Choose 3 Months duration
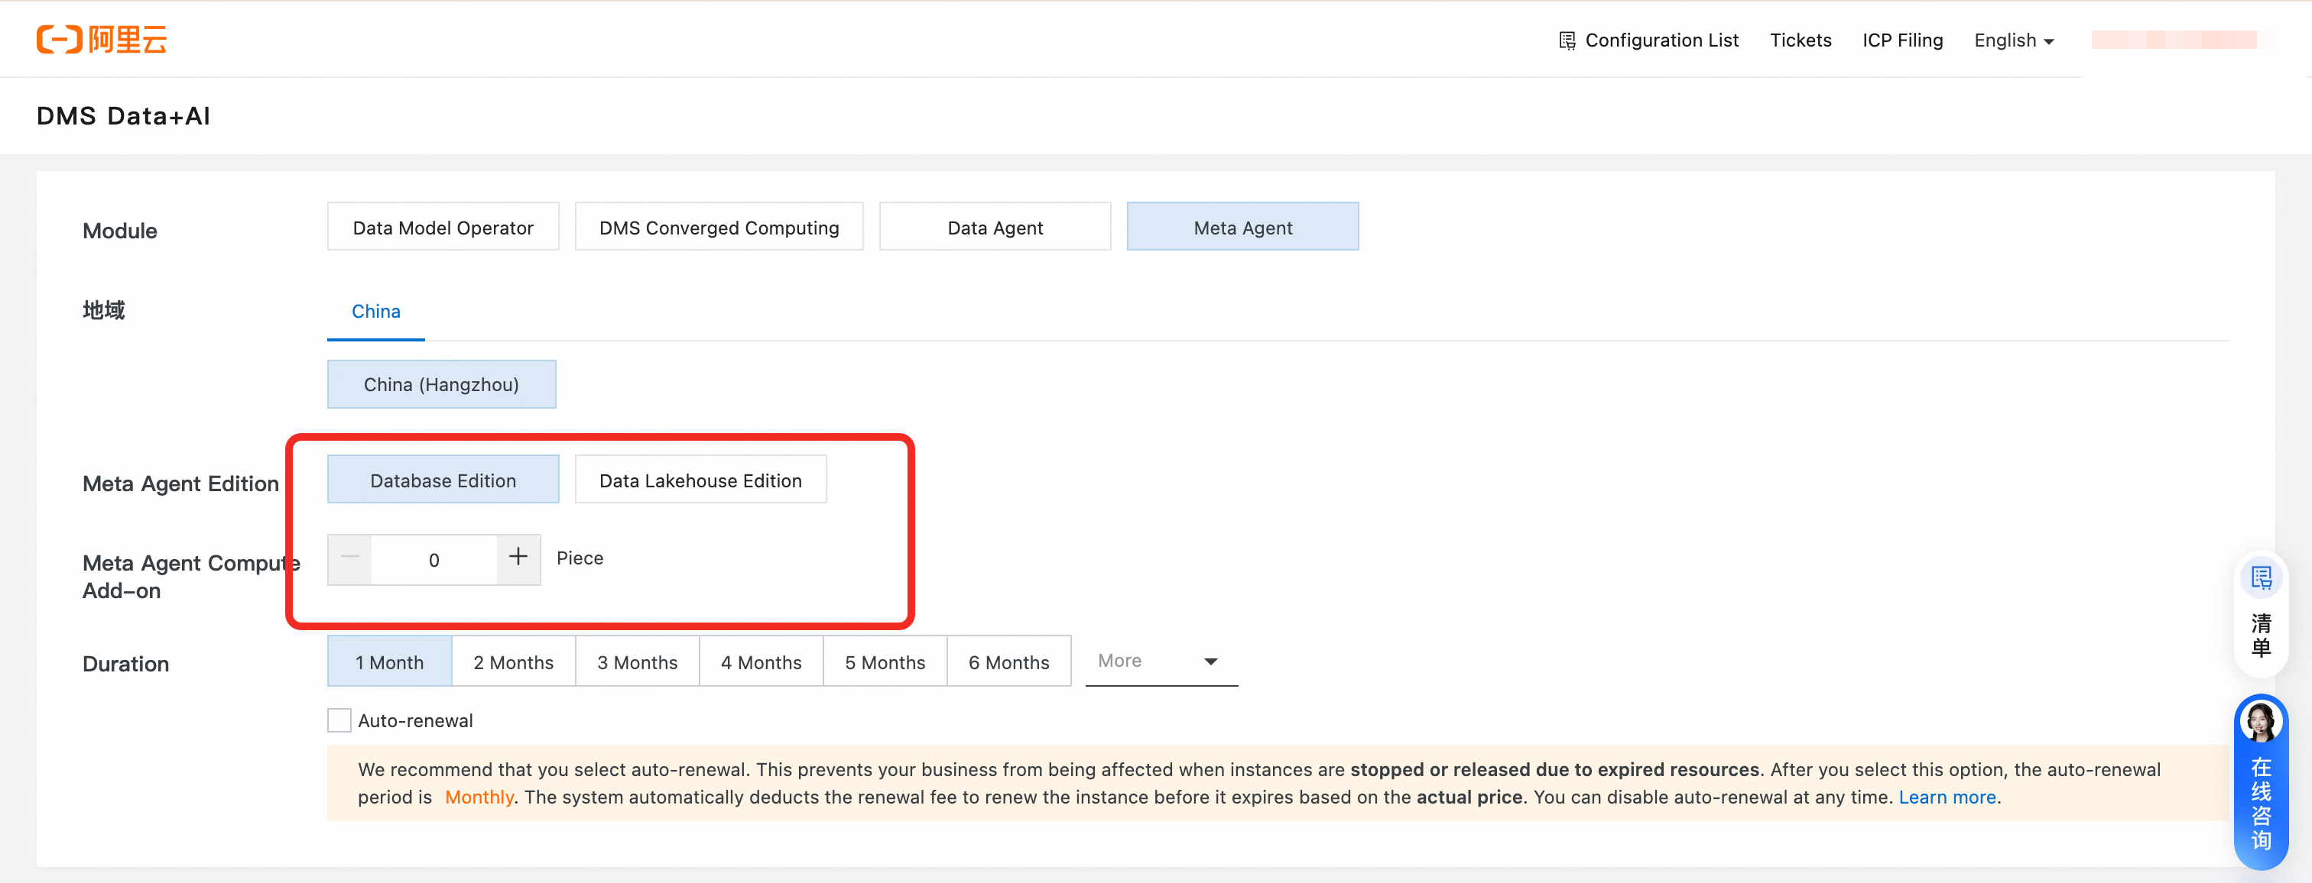 [x=636, y=661]
